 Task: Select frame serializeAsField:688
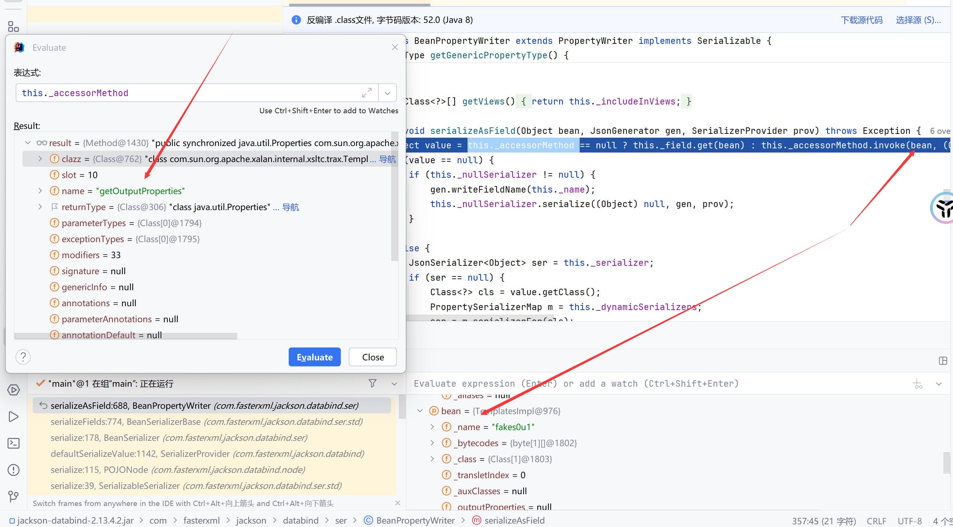click(x=212, y=405)
